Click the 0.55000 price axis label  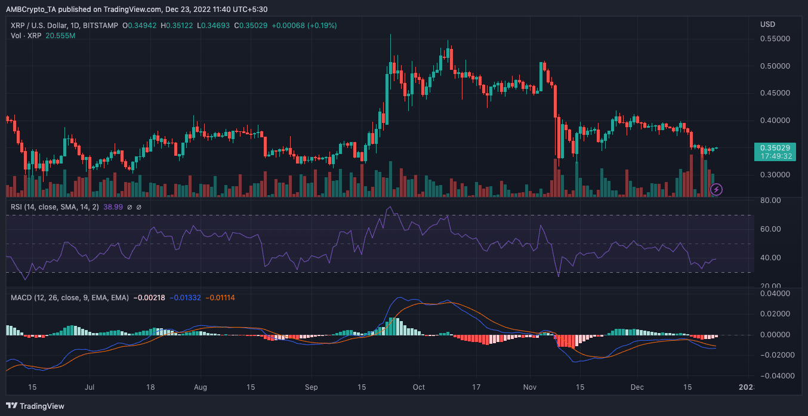pyautogui.click(x=775, y=38)
